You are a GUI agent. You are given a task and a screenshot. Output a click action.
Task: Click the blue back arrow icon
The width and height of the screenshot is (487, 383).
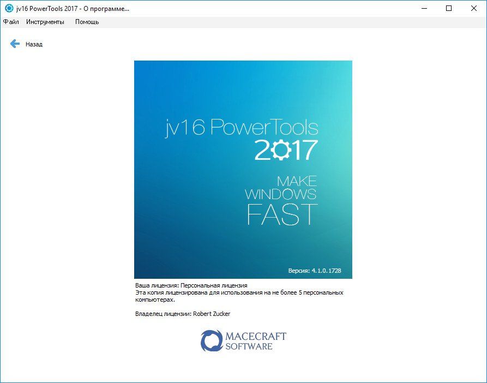coord(15,44)
